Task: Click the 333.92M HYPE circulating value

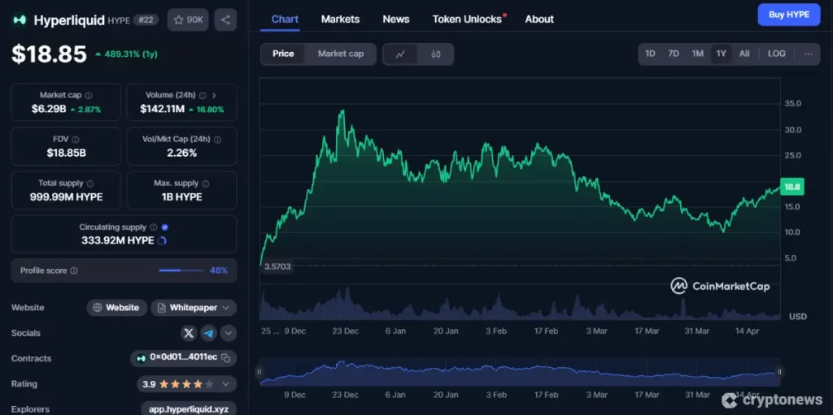Action: tap(117, 240)
